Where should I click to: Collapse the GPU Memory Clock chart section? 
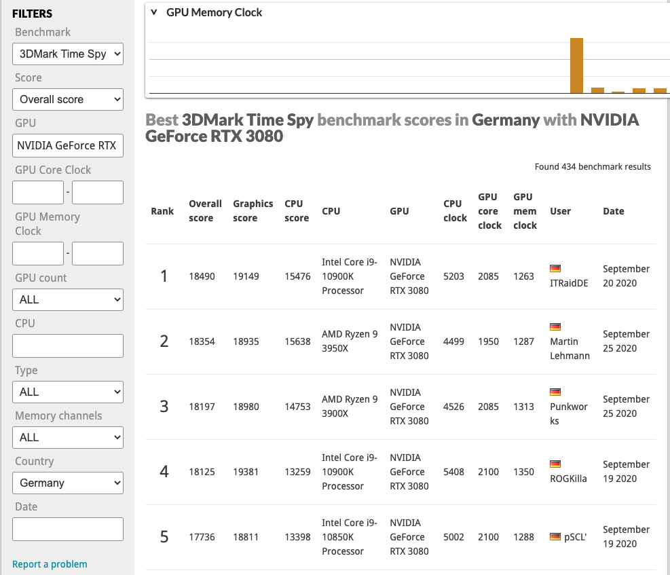point(154,12)
